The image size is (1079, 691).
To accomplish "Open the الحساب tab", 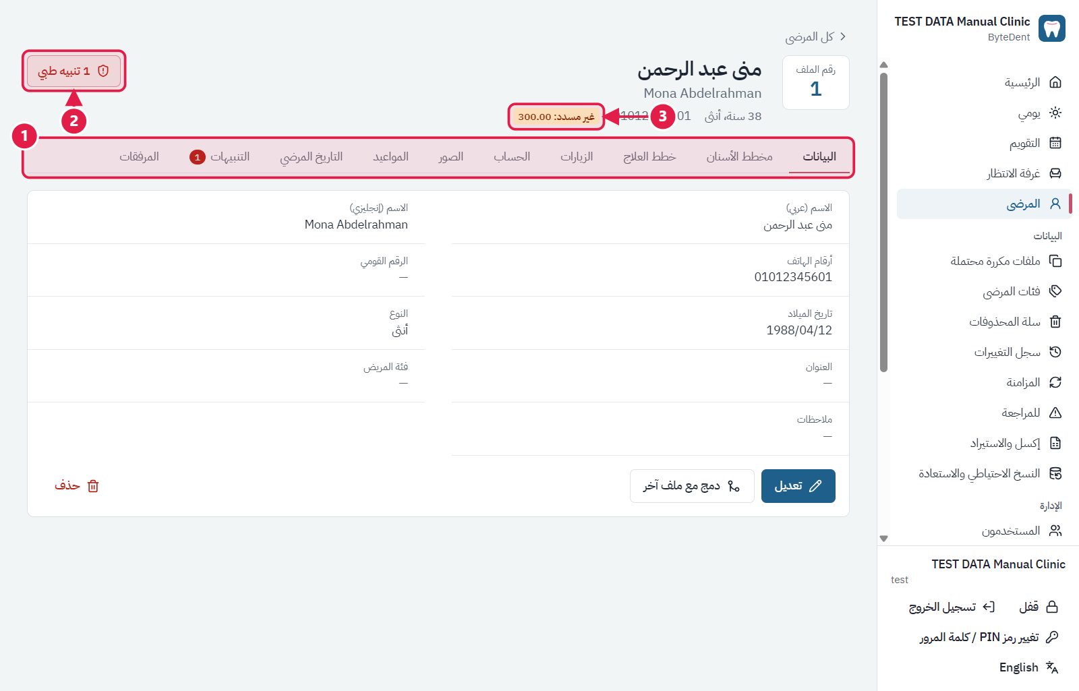I will pos(512,157).
